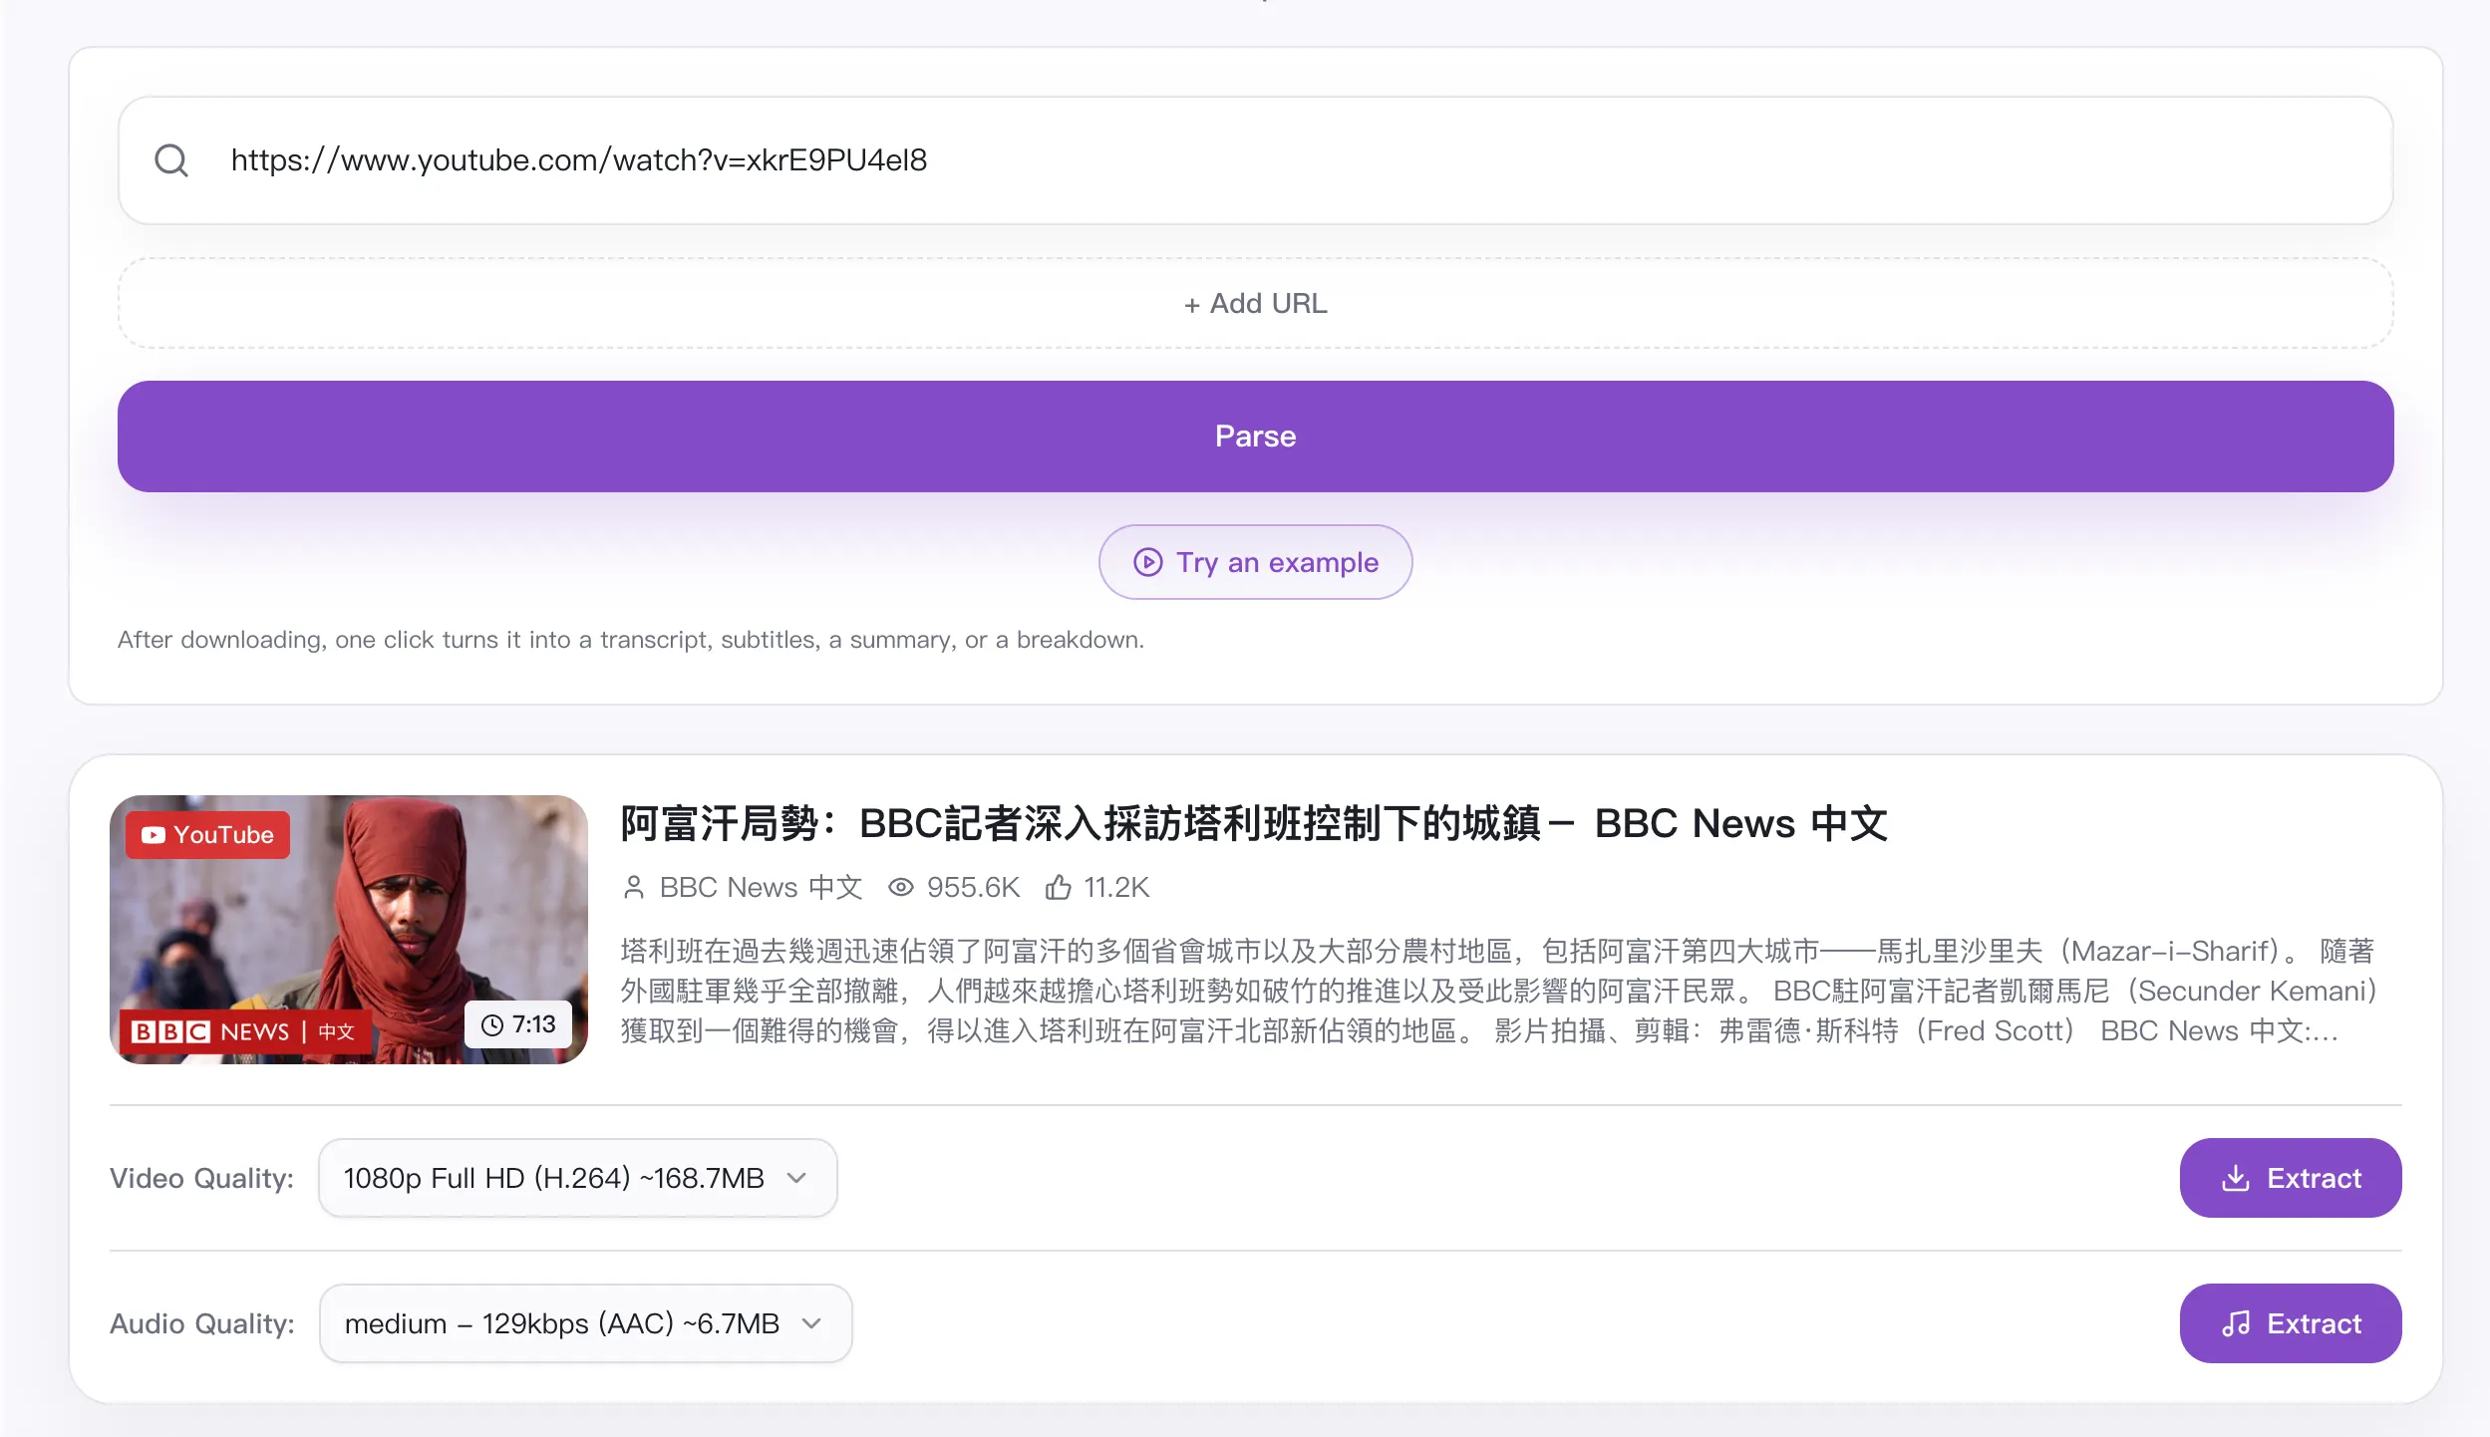Click the YouTube URL input field
2490x1437 pixels.
1255,160
